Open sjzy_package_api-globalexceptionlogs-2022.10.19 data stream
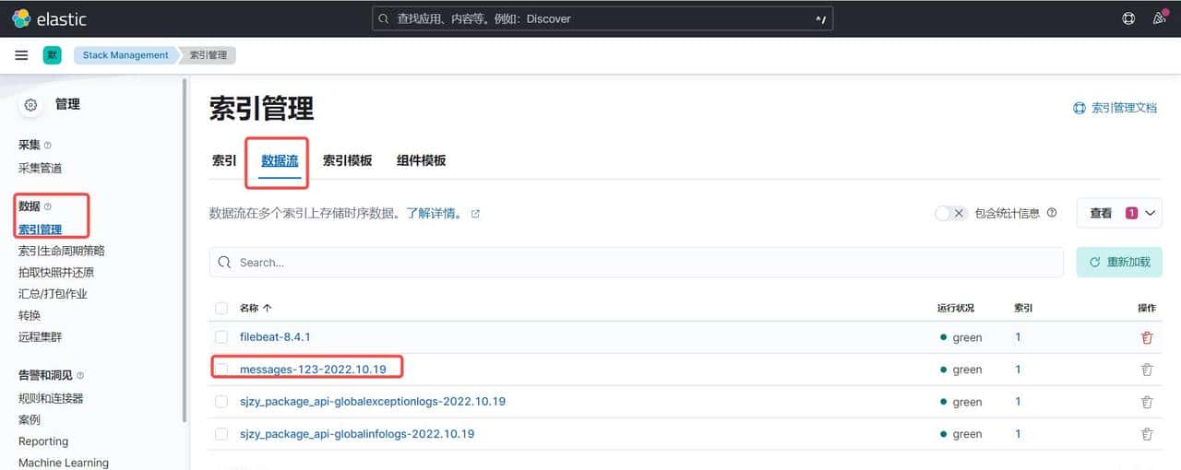The image size is (1181, 470). tap(373, 402)
